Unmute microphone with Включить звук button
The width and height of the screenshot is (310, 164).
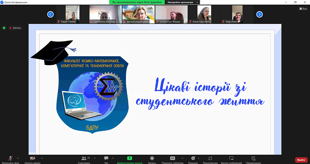[x=10, y=160]
